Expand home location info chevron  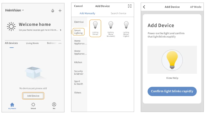coord(61,30)
